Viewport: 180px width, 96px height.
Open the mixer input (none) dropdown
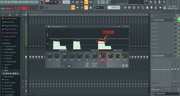click(x=165, y=15)
